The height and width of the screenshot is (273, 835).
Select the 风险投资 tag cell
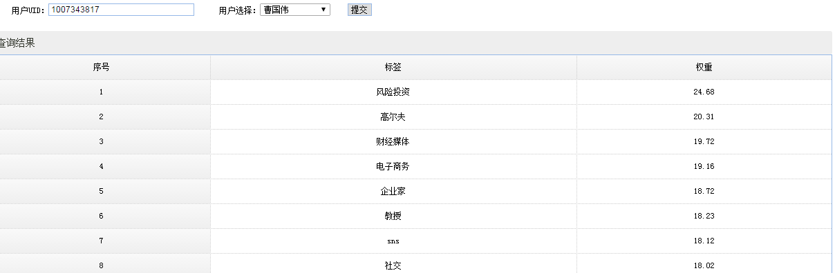pyautogui.click(x=393, y=92)
